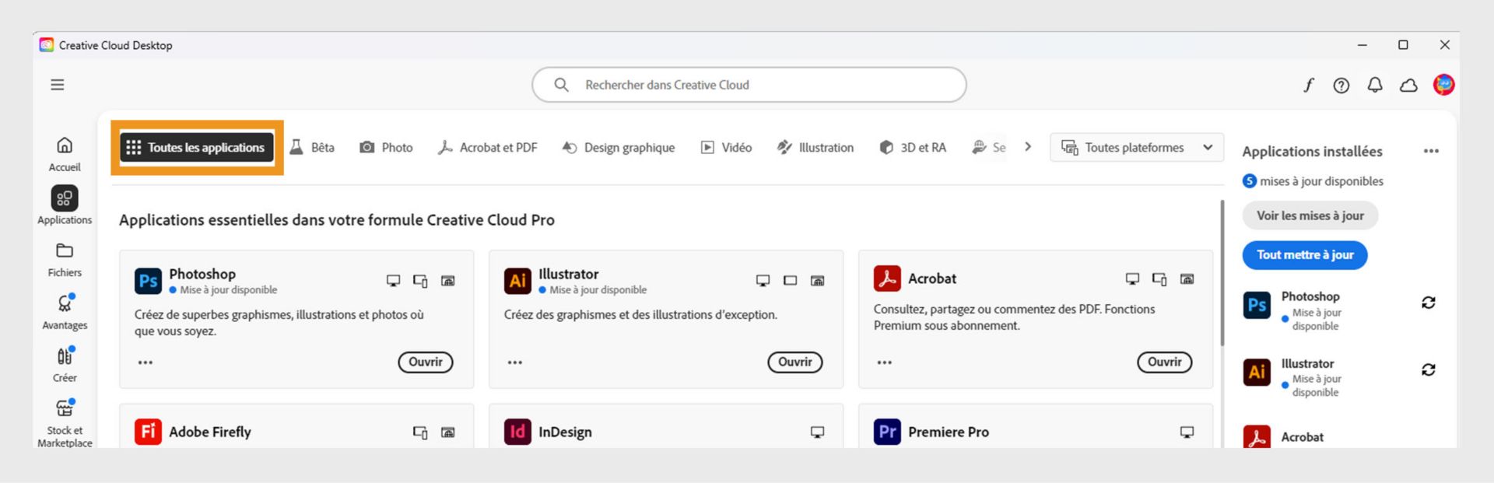The width and height of the screenshot is (1494, 483).
Task: Click the Creative Cloud search field
Action: (x=749, y=85)
